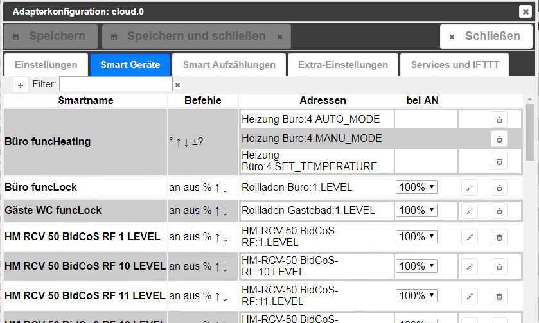Click Speichern und schließen button
The width and height of the screenshot is (539, 323).
(x=197, y=37)
